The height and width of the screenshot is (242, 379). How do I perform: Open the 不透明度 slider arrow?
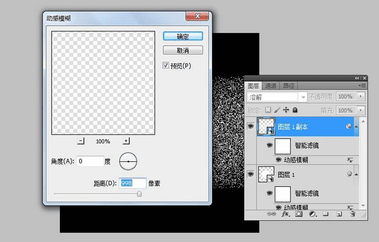(x=361, y=96)
